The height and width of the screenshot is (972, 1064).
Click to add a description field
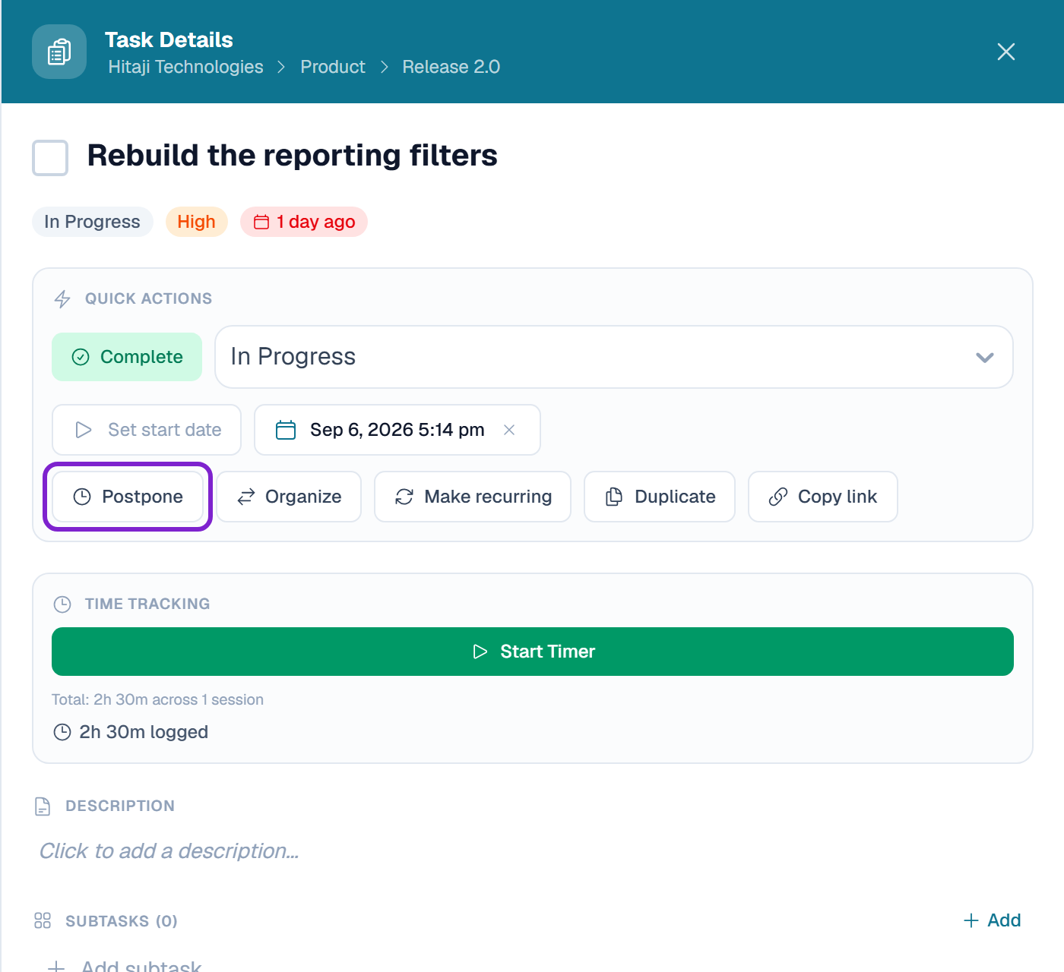point(169,851)
